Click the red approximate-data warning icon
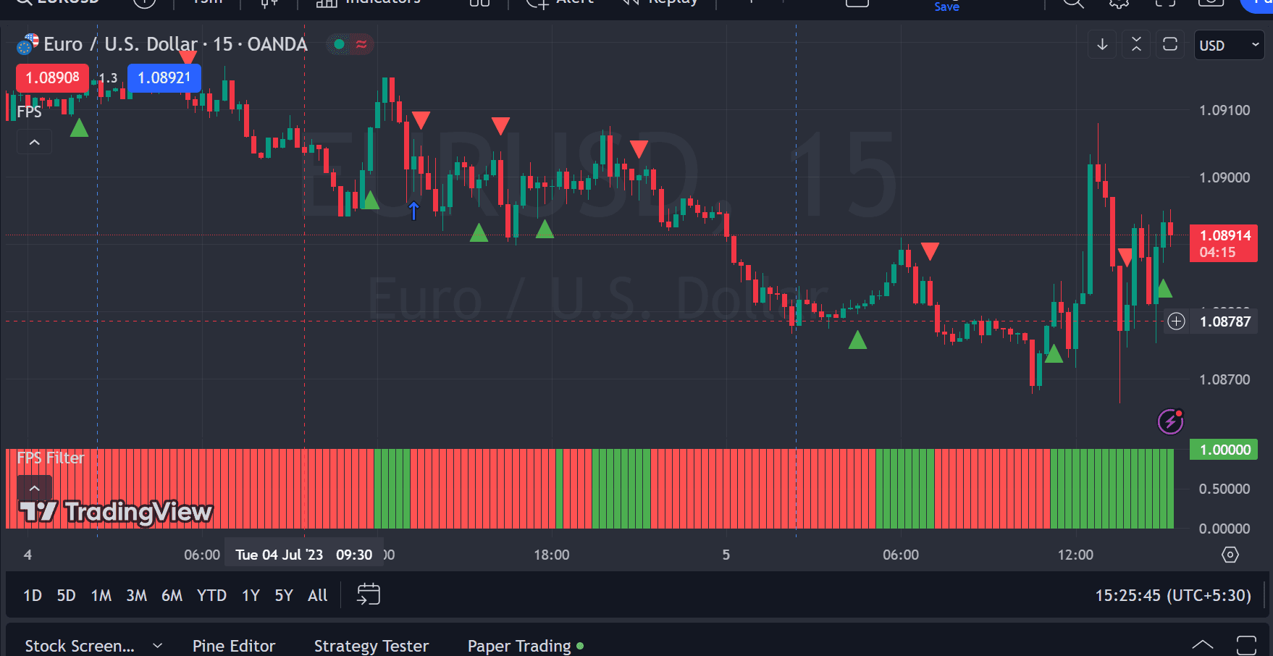This screenshot has height=656, width=1273. [x=361, y=44]
